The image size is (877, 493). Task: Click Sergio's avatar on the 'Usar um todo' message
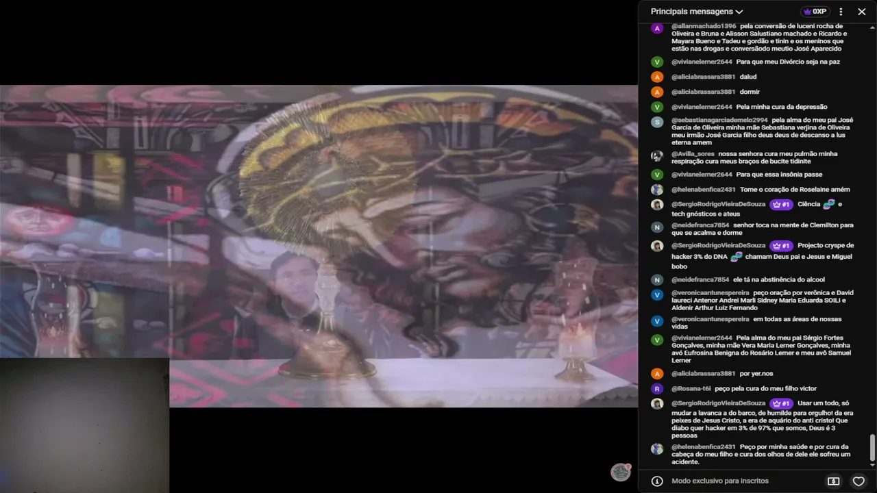[x=657, y=404]
